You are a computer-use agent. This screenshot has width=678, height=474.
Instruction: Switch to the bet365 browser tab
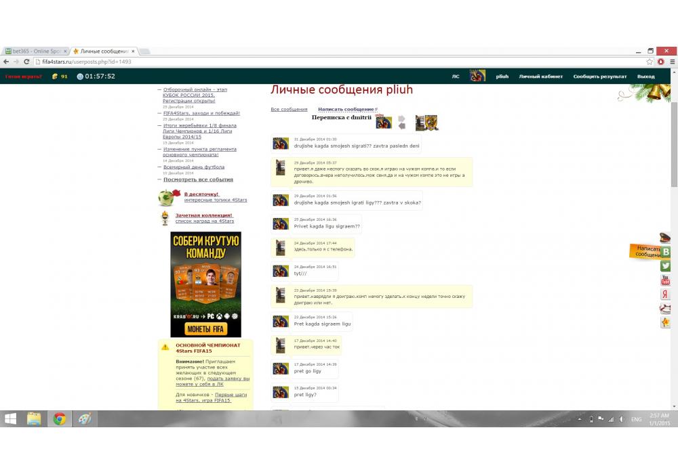[36, 51]
